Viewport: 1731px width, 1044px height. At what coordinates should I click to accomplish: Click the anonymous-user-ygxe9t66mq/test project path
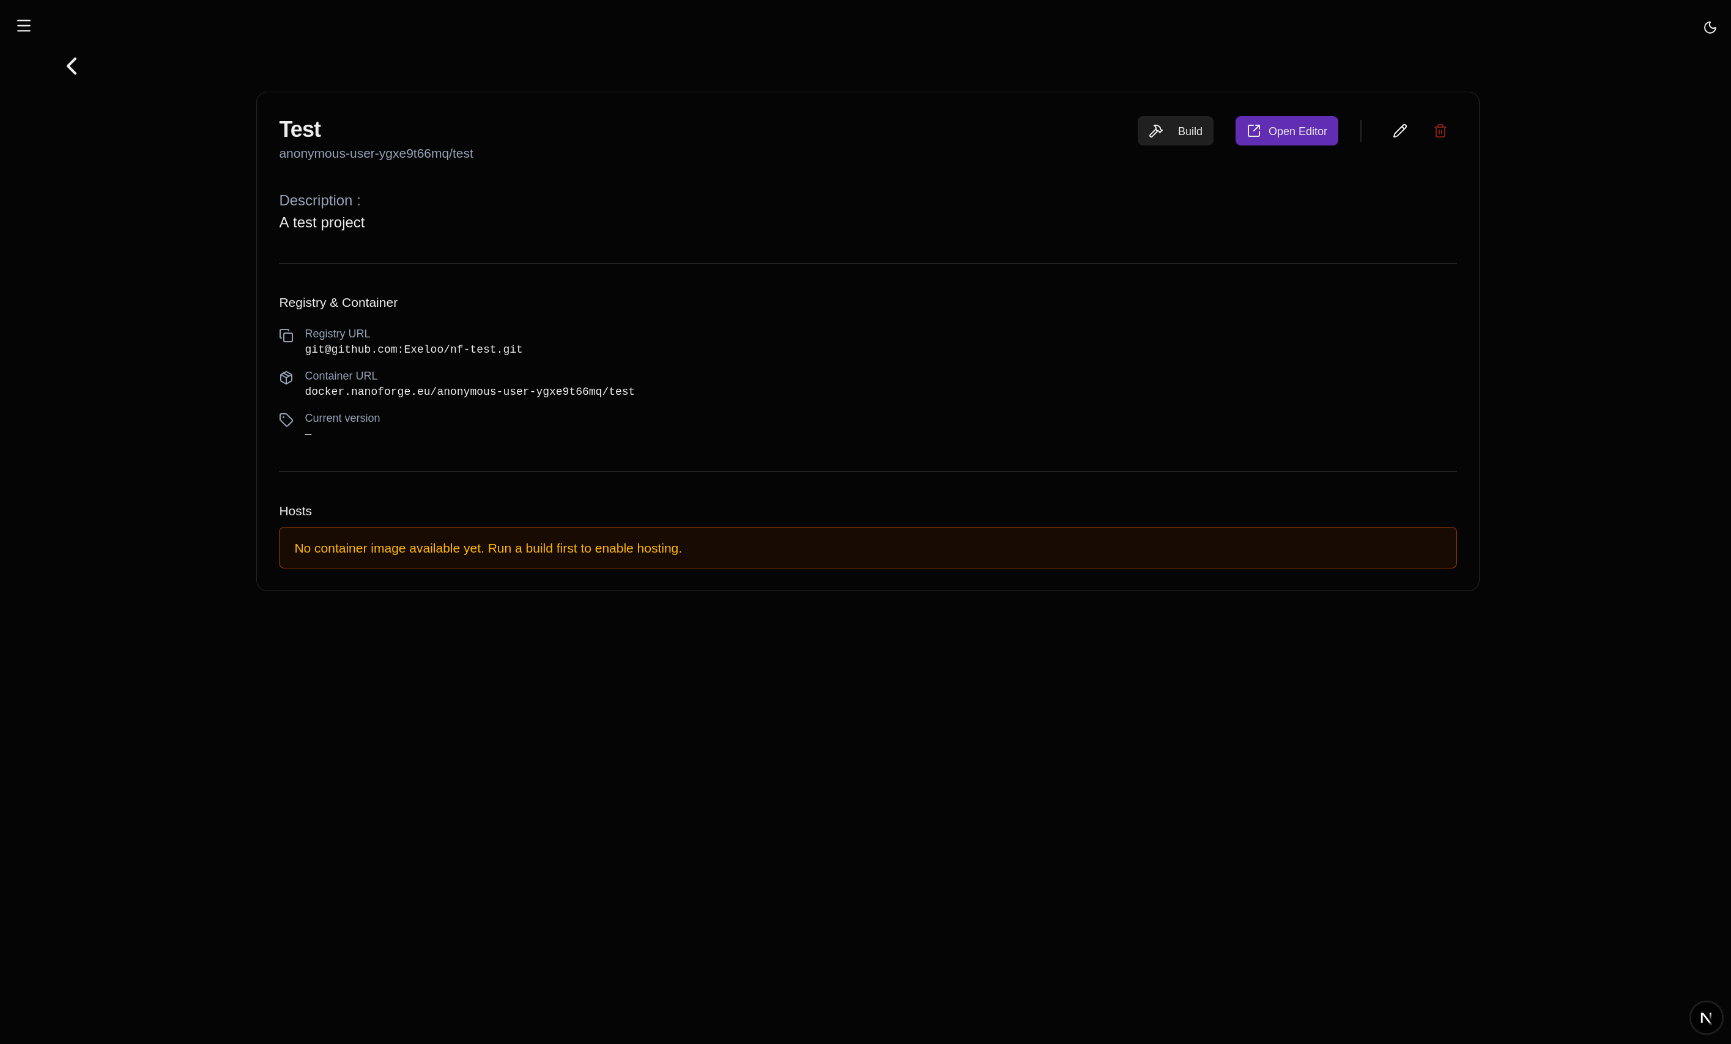(376, 154)
